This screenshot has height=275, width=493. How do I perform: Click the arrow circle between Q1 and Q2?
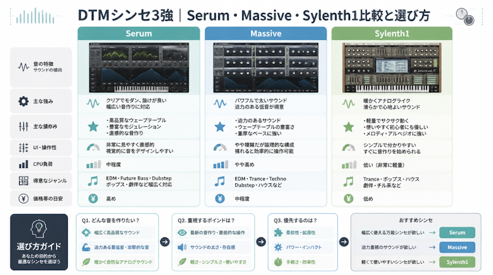pyautogui.click(x=165, y=242)
